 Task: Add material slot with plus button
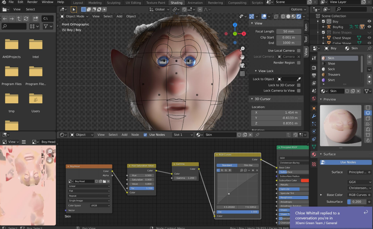pyautogui.click(x=369, y=57)
